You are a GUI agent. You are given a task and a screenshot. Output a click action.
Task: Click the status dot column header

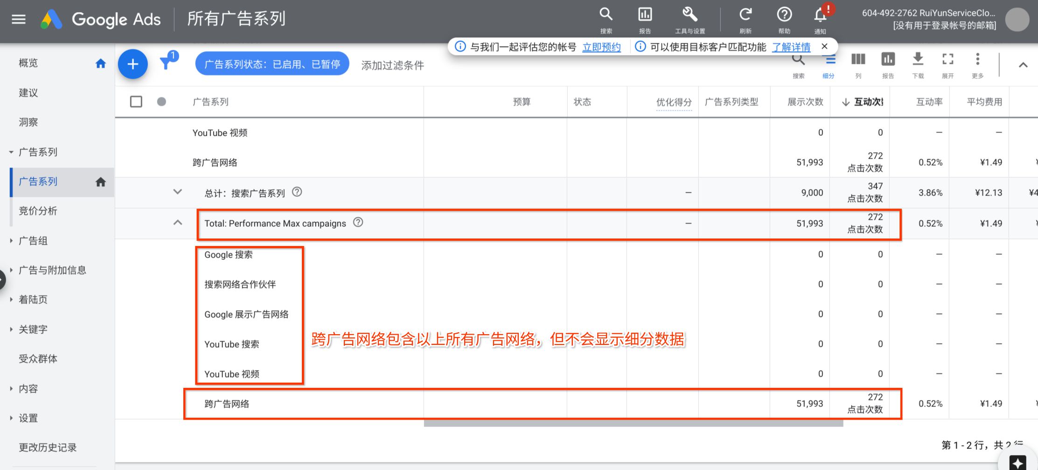tap(161, 102)
